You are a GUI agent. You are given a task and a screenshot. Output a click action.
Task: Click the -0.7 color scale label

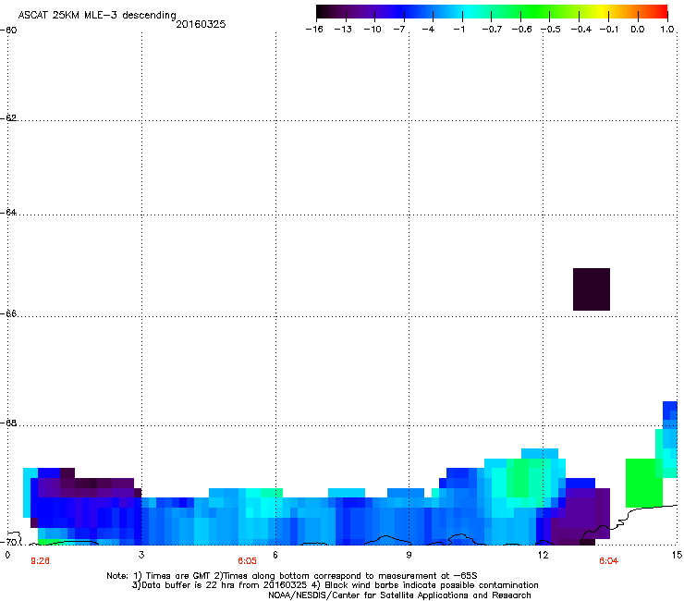click(492, 30)
